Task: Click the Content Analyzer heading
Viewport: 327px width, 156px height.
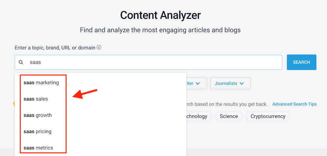Action: 160,15
